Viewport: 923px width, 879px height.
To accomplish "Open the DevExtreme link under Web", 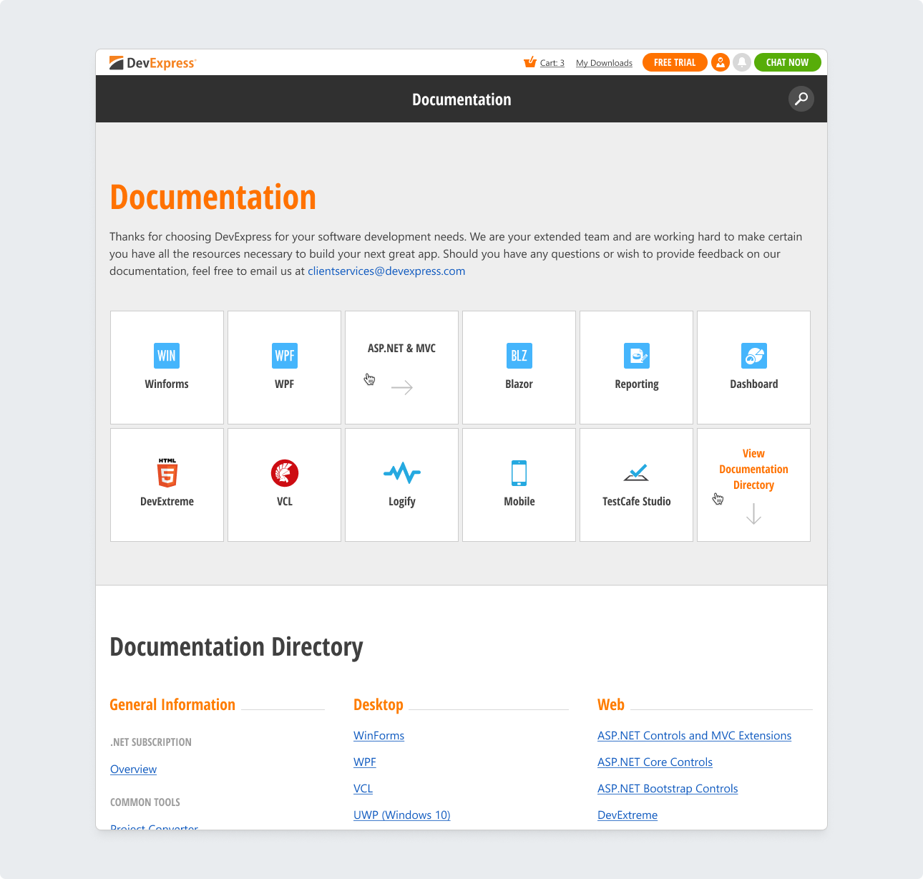I will point(627,815).
